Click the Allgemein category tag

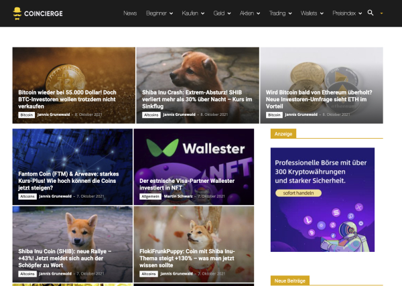pos(150,196)
